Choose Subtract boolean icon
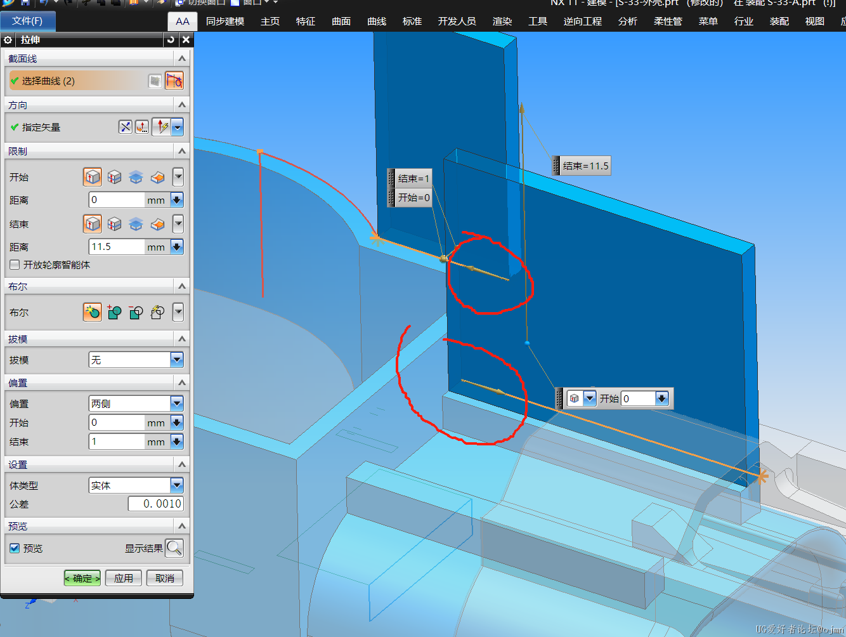846x637 pixels. [136, 312]
